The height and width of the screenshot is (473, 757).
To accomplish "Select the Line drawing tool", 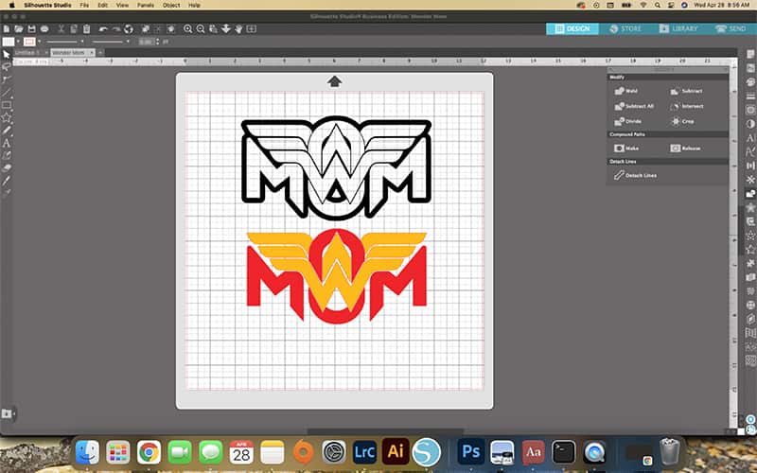I will [7, 92].
